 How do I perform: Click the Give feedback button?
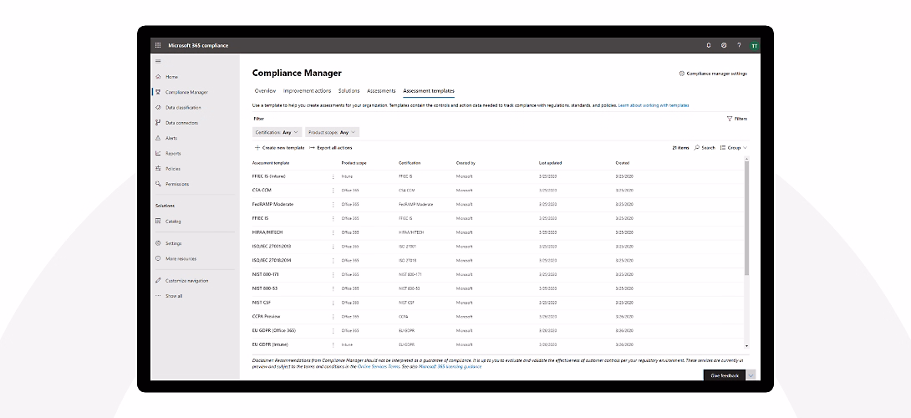click(725, 375)
